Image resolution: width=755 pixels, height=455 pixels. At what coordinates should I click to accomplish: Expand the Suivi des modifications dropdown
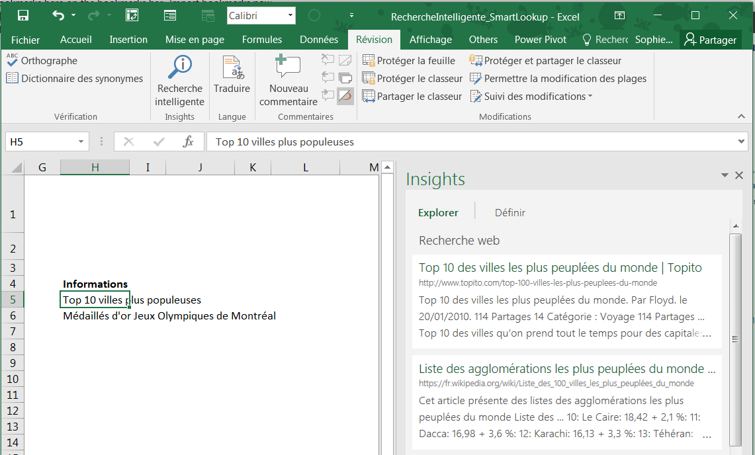point(590,97)
